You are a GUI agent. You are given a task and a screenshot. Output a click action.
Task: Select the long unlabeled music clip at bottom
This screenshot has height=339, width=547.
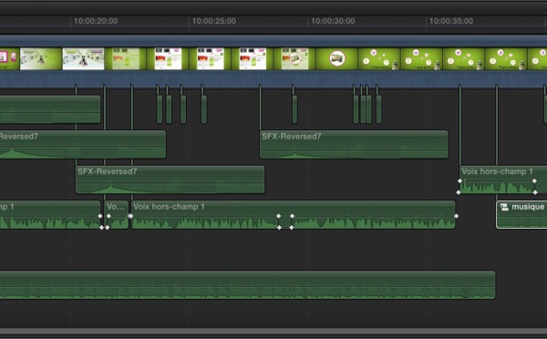pos(247,284)
